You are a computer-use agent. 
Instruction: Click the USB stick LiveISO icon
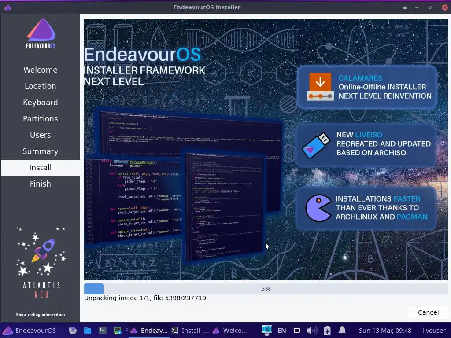316,145
